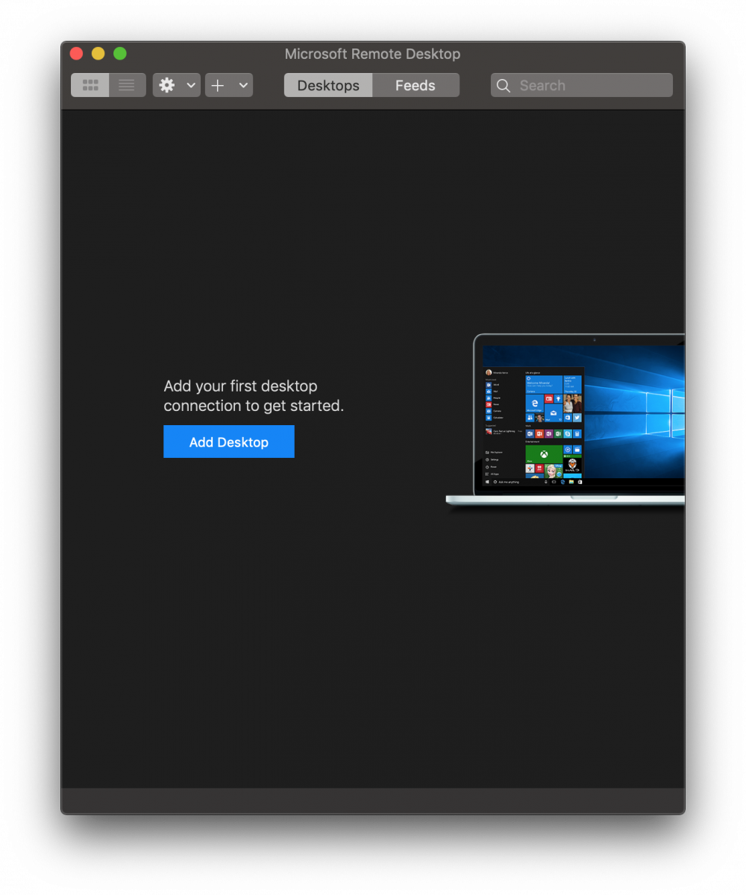Expand the plus menu chevron
746x895 pixels.
click(243, 85)
